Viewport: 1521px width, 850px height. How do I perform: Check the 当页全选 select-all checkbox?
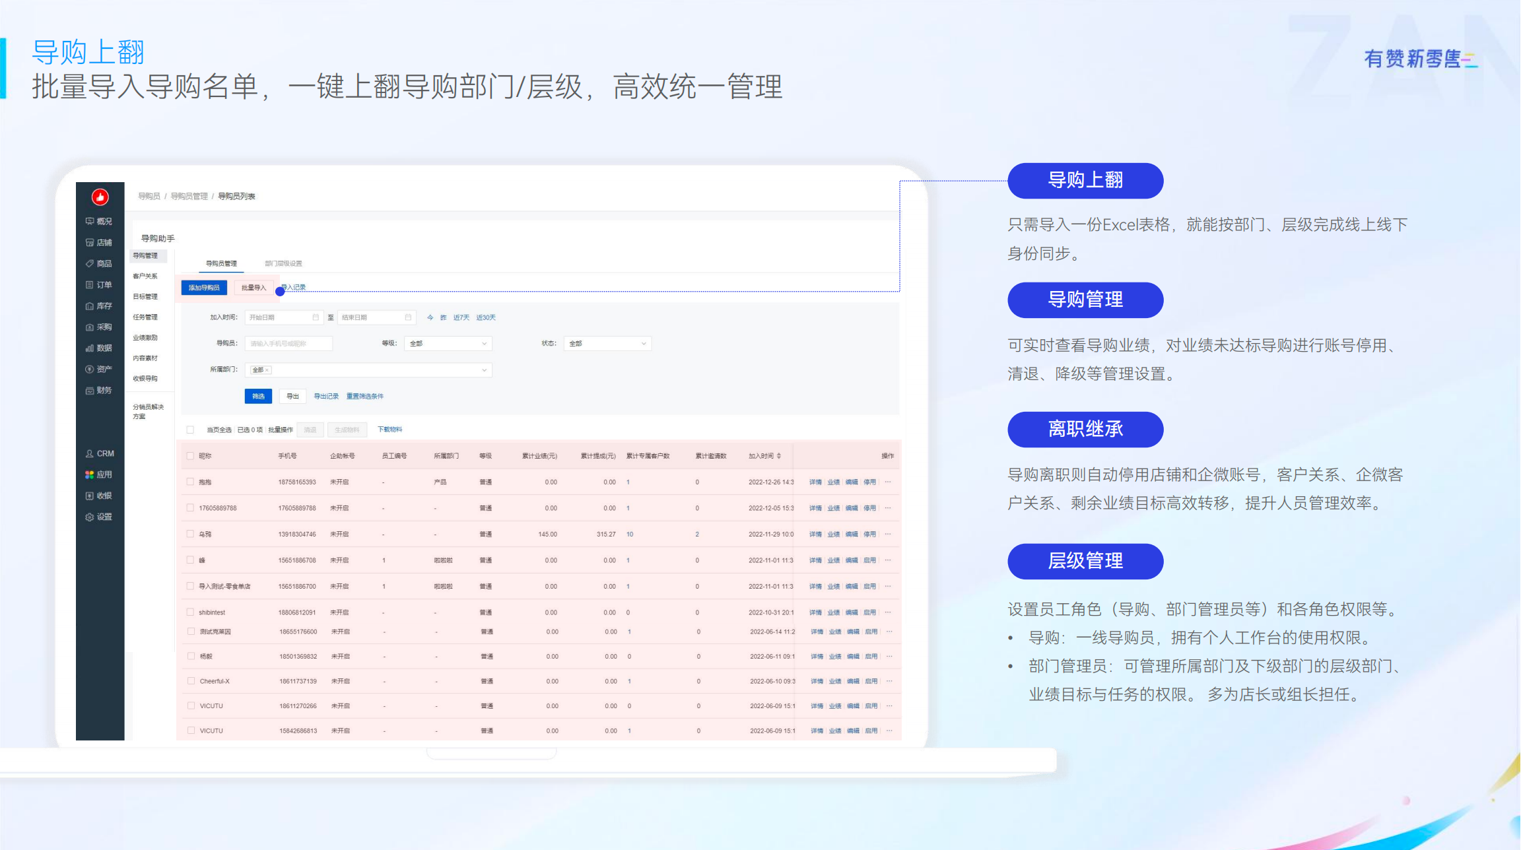point(189,429)
